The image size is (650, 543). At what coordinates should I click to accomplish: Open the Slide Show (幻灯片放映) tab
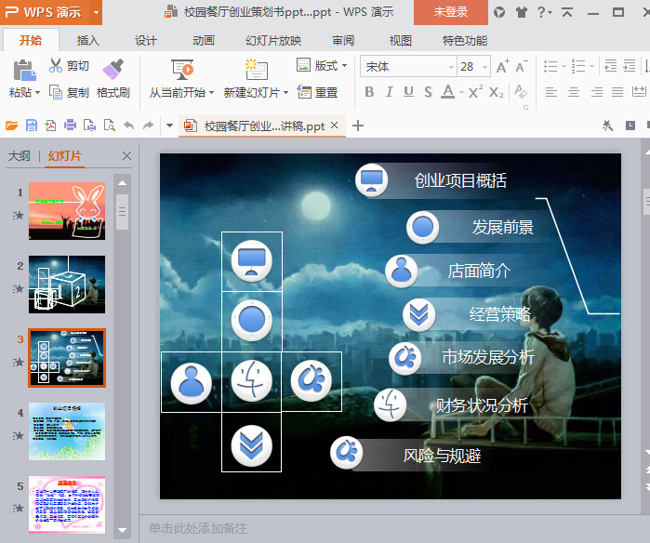(x=273, y=41)
